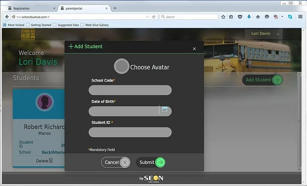Click the Mandatory Field note text
Screen dimensions: 307x186
pos(101,150)
